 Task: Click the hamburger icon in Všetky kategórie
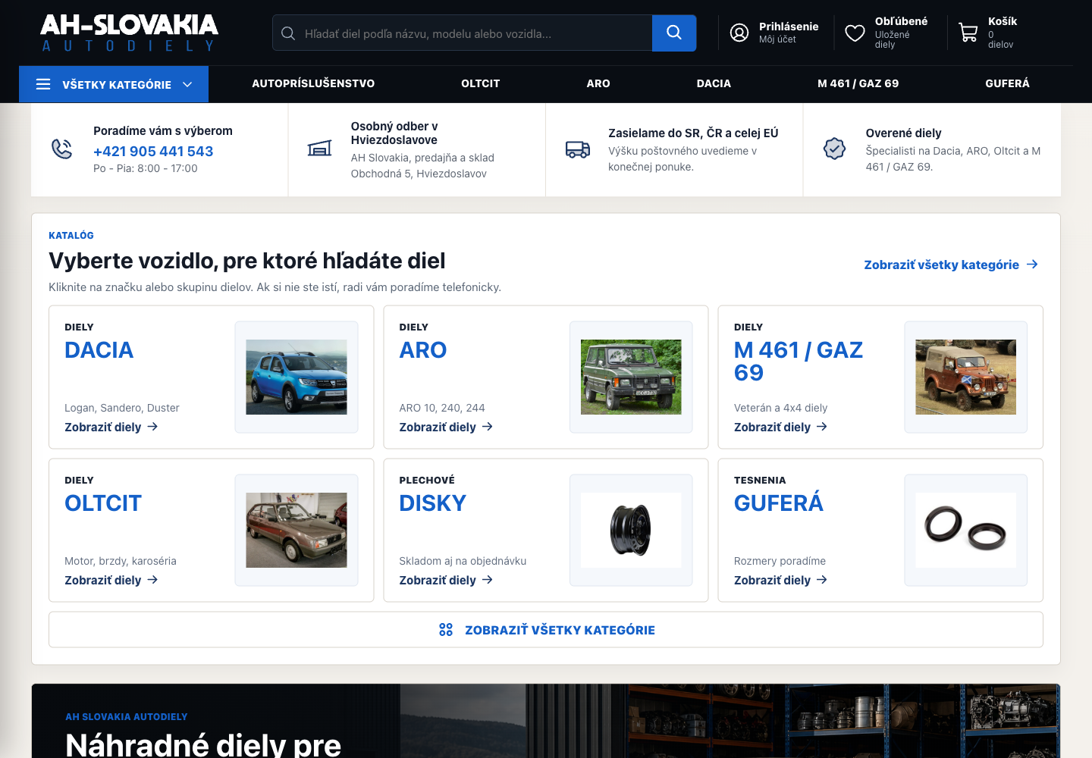click(x=43, y=84)
